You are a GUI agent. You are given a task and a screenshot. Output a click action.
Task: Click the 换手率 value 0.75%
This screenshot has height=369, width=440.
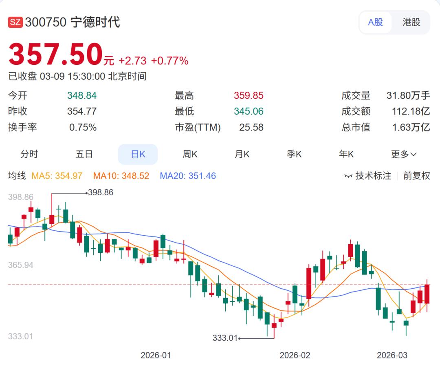[83, 127]
